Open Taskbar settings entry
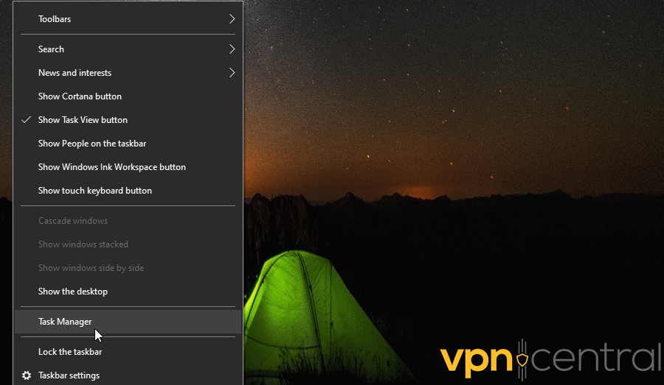The width and height of the screenshot is (664, 385). pyautogui.click(x=128, y=375)
